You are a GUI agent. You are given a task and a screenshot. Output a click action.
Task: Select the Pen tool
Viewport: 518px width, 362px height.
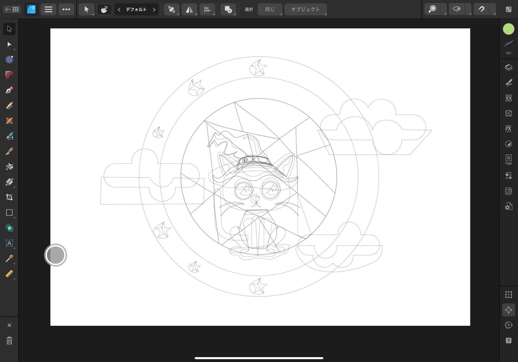[9, 90]
